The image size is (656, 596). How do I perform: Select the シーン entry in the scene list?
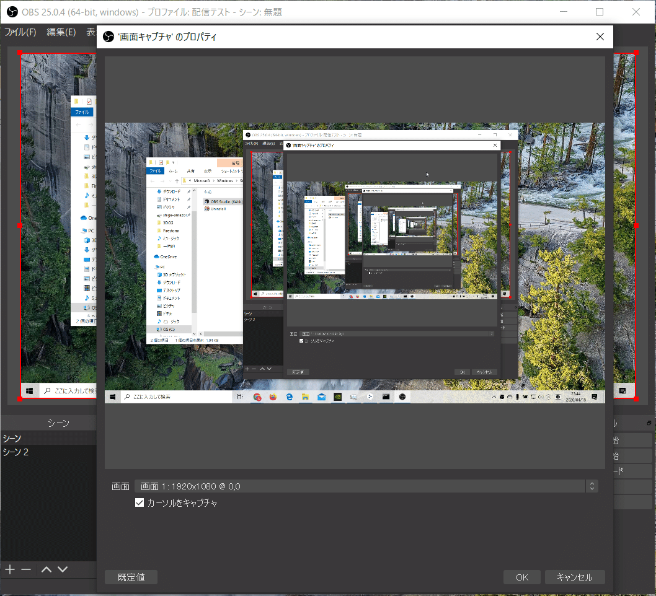pos(48,438)
